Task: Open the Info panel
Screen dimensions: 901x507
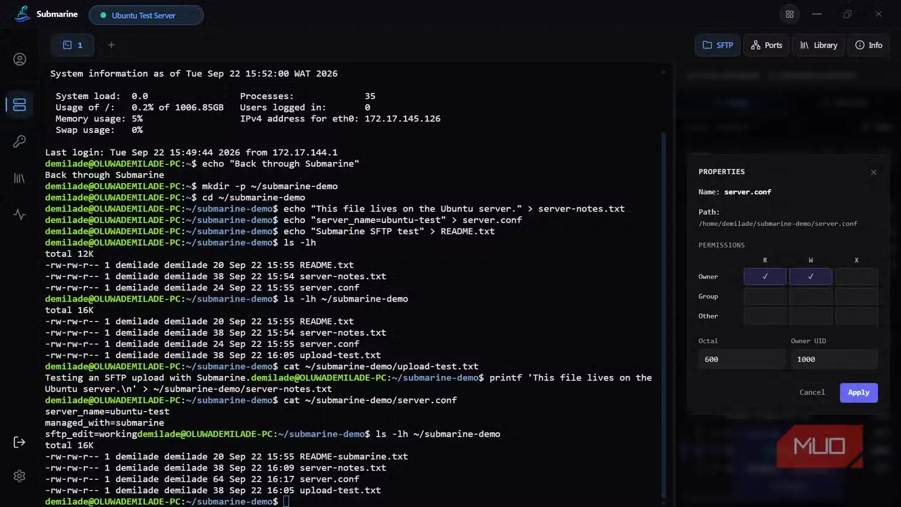Action: click(869, 45)
